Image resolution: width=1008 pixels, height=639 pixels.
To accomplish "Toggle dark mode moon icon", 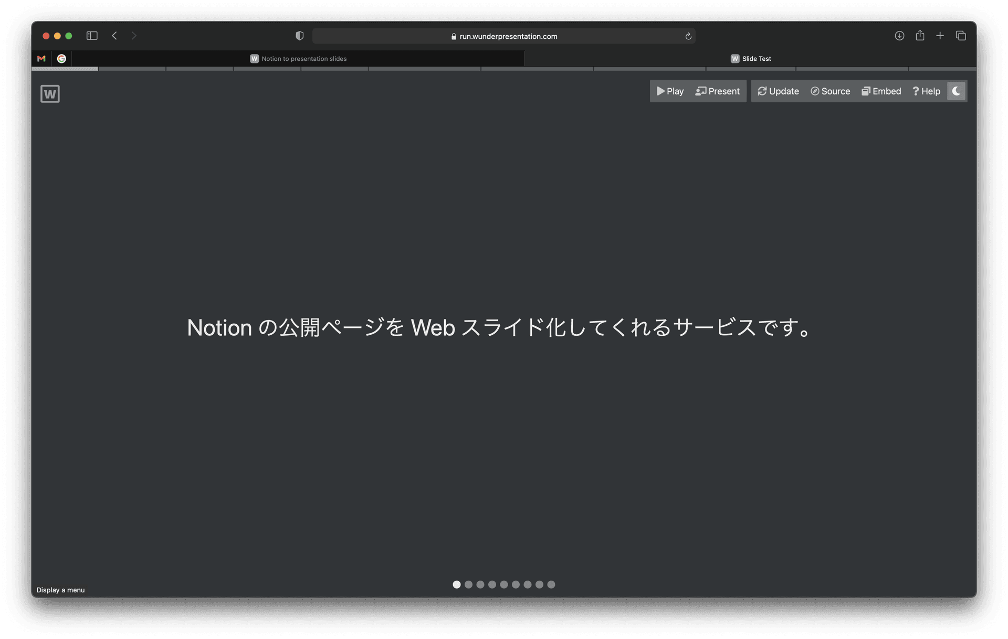I will pos(956,91).
